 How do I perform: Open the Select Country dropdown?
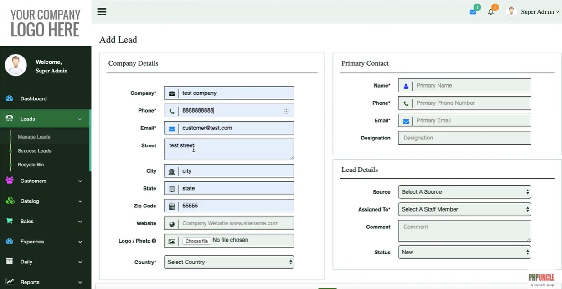click(x=229, y=262)
